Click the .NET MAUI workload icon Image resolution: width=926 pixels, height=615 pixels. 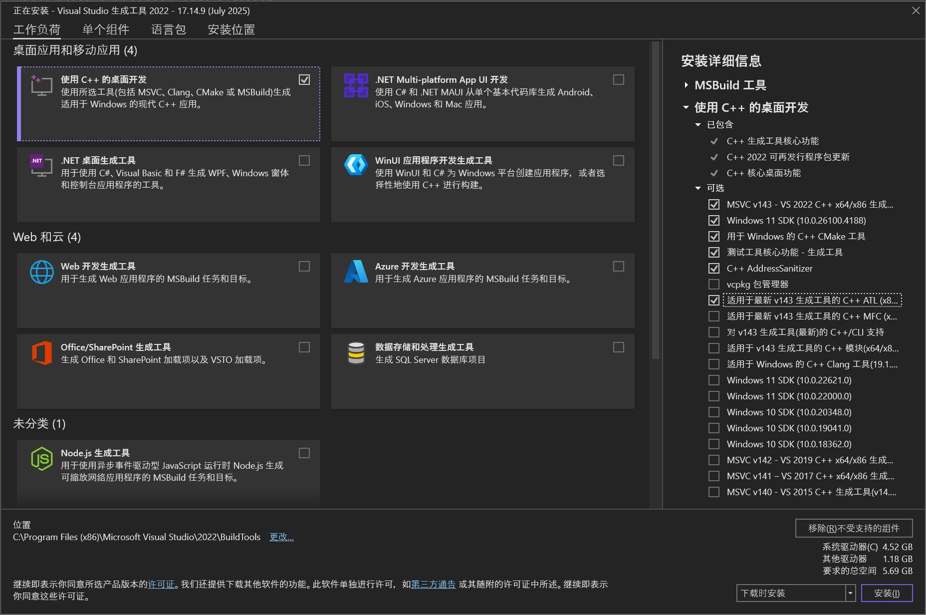pos(356,85)
